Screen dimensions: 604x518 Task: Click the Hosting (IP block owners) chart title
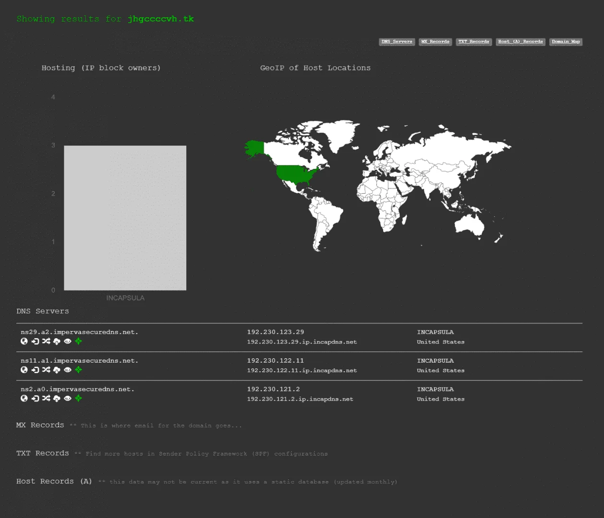point(101,68)
